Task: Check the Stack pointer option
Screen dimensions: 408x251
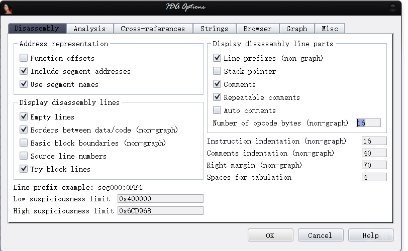Action: (217, 71)
